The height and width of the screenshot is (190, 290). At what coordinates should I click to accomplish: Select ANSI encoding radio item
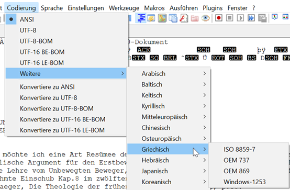point(66,19)
